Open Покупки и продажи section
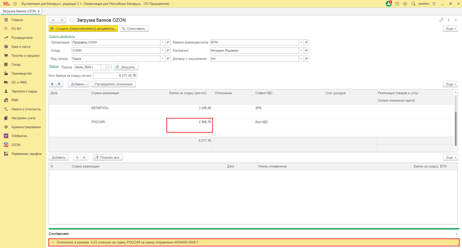Screen dimensions: 462x248 [25, 56]
